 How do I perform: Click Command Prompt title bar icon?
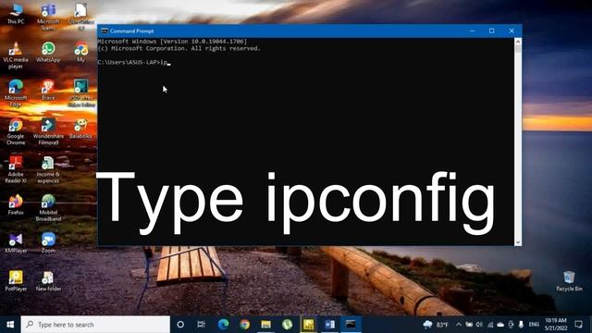[105, 31]
